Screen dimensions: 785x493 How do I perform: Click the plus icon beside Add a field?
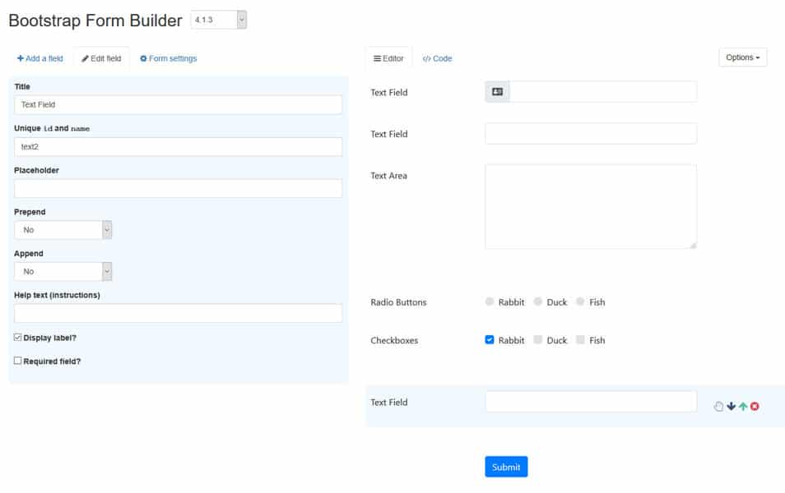[19, 58]
